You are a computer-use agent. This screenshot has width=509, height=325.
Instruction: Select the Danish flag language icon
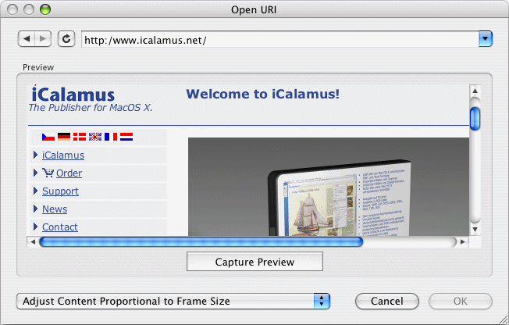[80, 137]
